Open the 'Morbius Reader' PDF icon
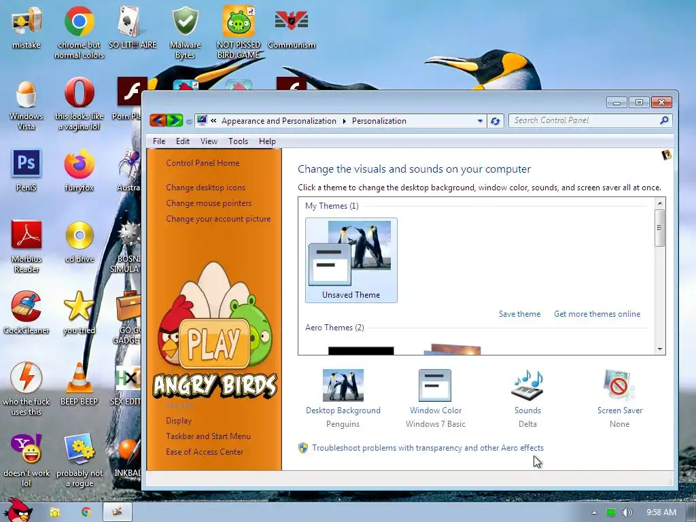Viewport: 696px width, 522px height. [27, 245]
